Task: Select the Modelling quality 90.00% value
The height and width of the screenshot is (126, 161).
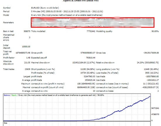Action: [155, 31]
